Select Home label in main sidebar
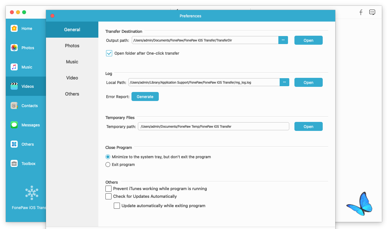The width and height of the screenshot is (387, 229). click(x=27, y=28)
